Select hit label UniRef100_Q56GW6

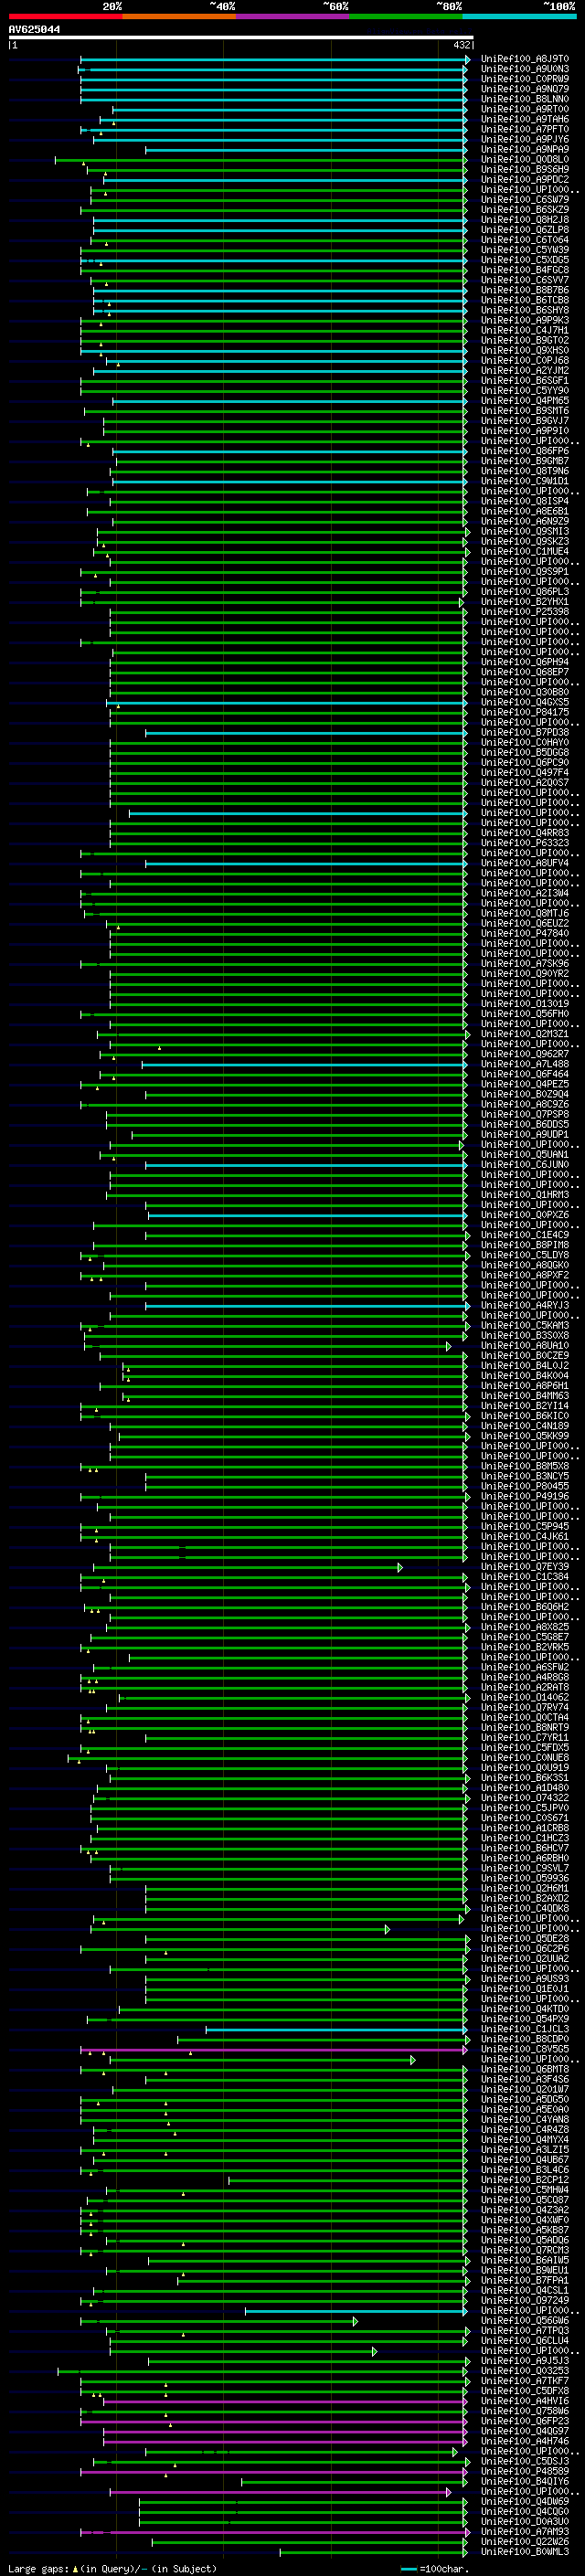tap(525, 2320)
